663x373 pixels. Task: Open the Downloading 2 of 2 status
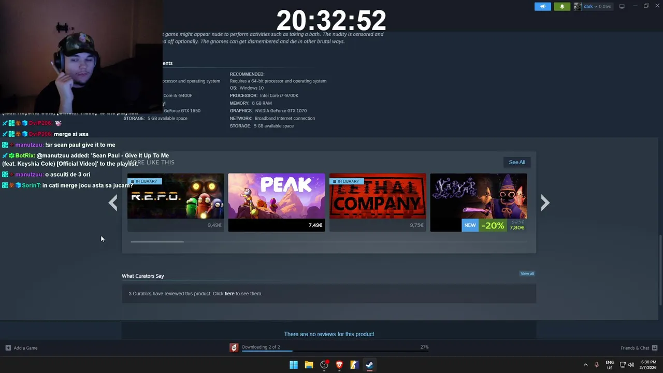(261, 347)
